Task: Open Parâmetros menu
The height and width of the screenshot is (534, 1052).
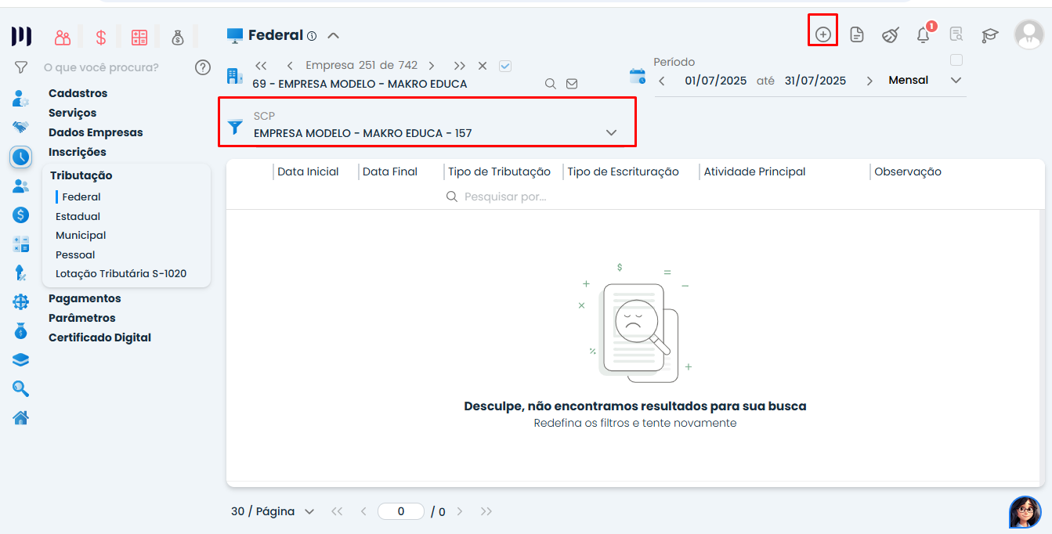Action: [x=82, y=318]
